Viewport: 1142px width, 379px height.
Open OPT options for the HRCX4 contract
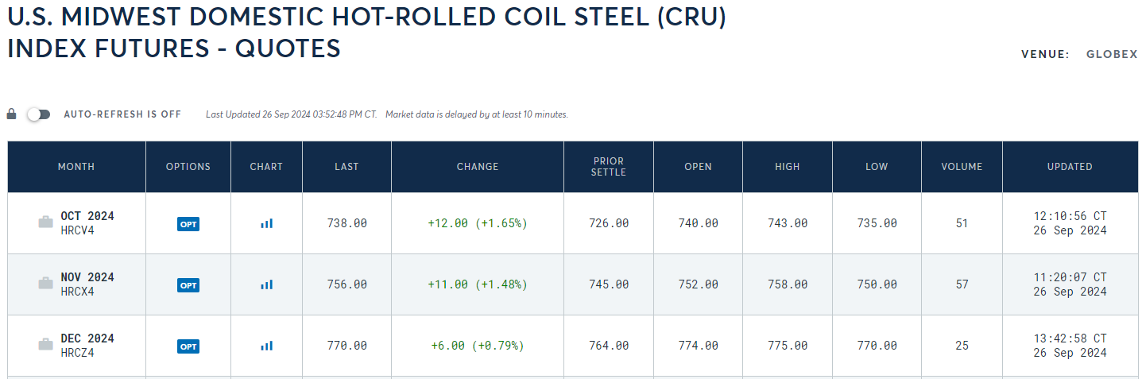[x=188, y=284]
